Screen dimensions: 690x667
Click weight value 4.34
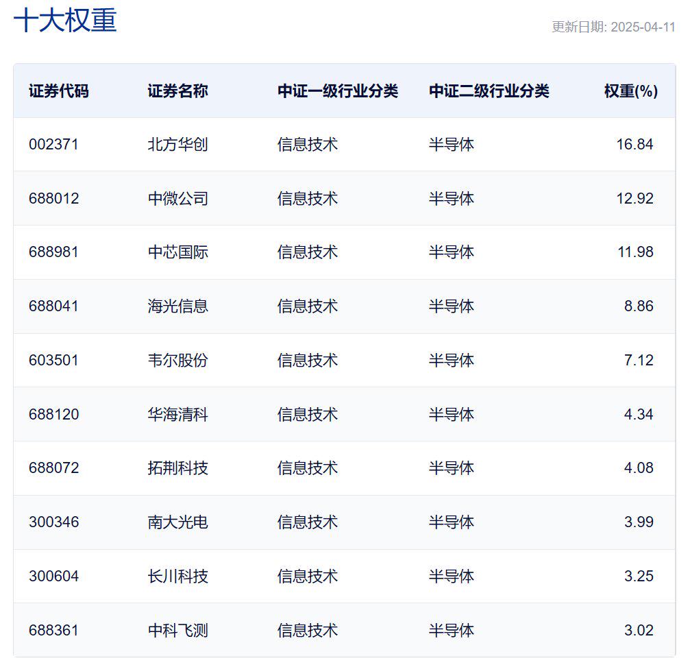639,415
